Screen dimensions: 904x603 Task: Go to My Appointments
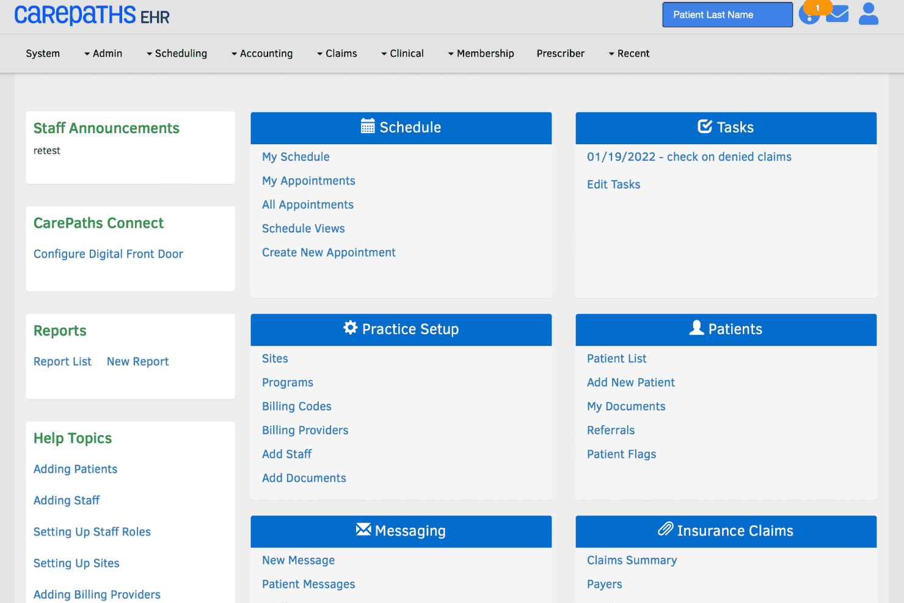click(x=308, y=181)
